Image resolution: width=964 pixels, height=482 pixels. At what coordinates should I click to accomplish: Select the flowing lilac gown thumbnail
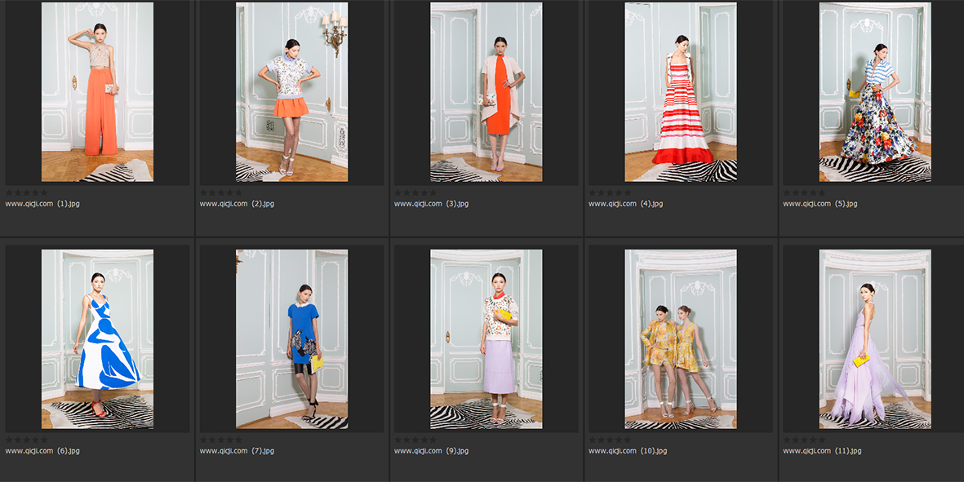point(875,339)
